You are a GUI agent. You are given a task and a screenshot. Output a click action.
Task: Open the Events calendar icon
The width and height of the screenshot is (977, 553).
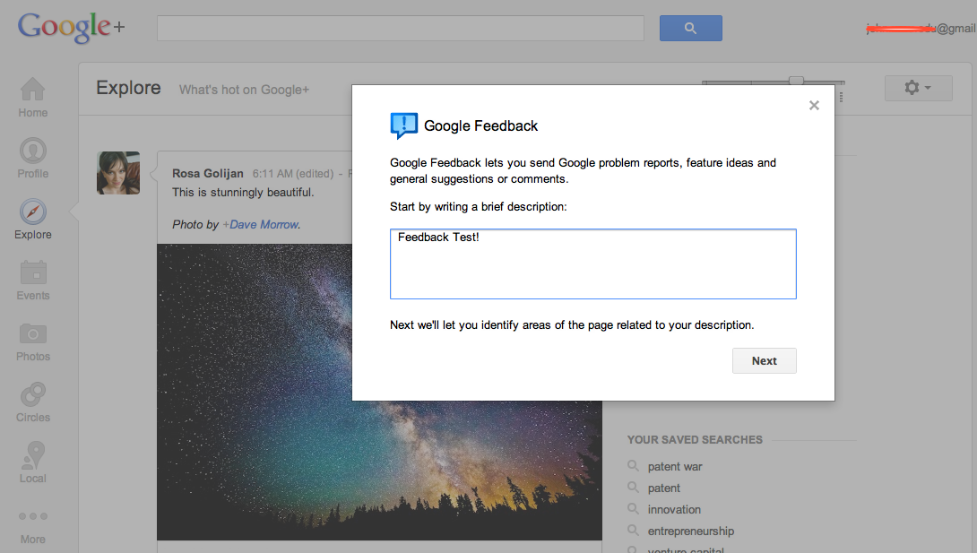pos(32,272)
